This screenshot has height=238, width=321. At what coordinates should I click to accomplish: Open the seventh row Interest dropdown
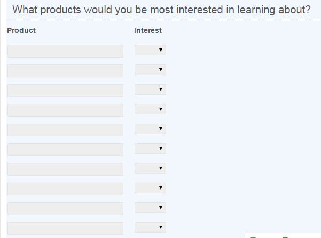point(150,168)
